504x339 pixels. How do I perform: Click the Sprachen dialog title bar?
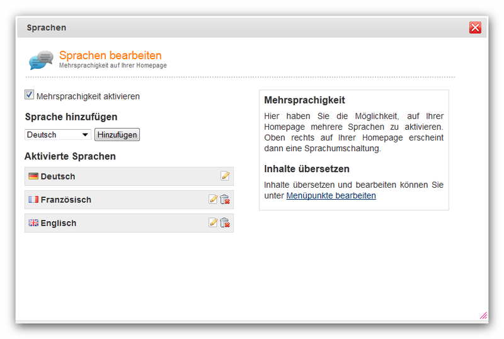pyautogui.click(x=243, y=28)
